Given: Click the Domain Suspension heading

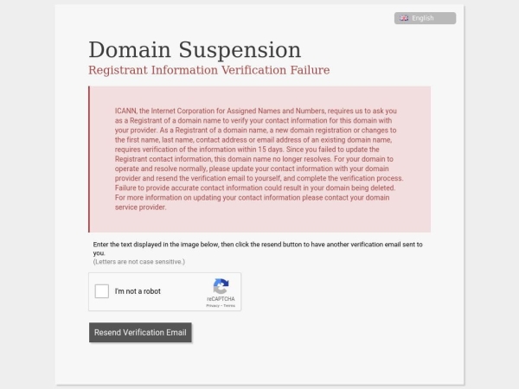Looking at the screenshot, I should pyautogui.click(x=195, y=50).
